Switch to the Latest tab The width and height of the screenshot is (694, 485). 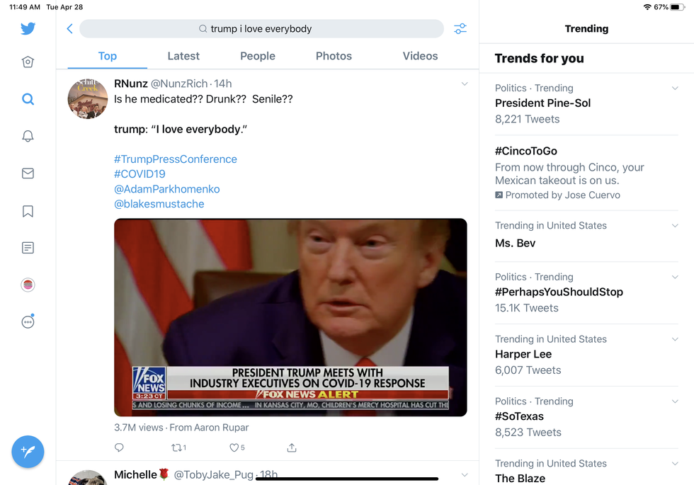click(183, 56)
